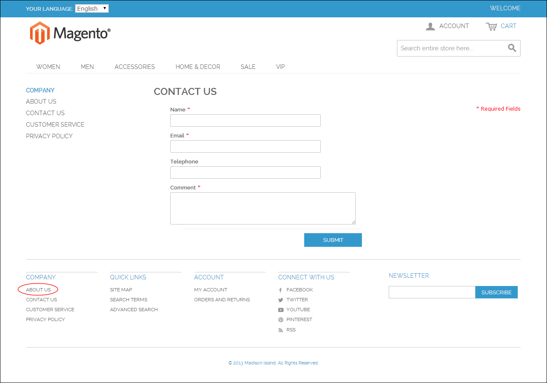Screen dimensions: 547x383
Task: Click the Account link in header
Action: click(x=454, y=26)
